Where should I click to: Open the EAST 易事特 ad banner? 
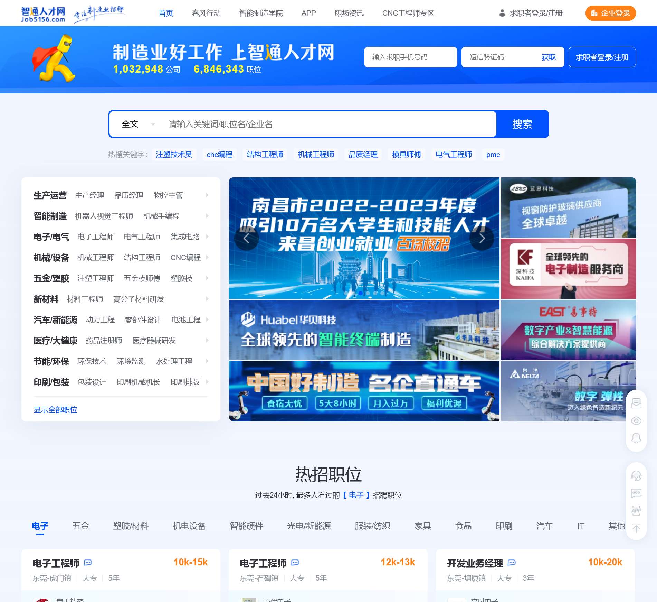pyautogui.click(x=568, y=330)
